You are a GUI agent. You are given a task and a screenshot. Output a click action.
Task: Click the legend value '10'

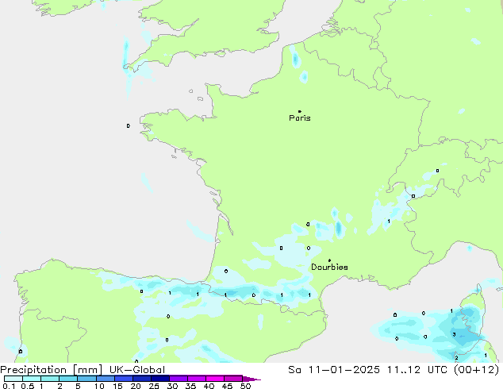click(x=99, y=386)
